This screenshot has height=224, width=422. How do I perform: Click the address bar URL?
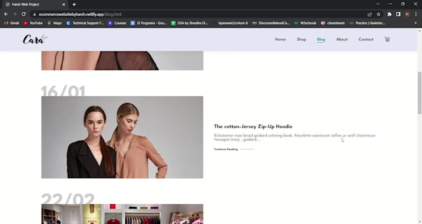[x=80, y=14]
